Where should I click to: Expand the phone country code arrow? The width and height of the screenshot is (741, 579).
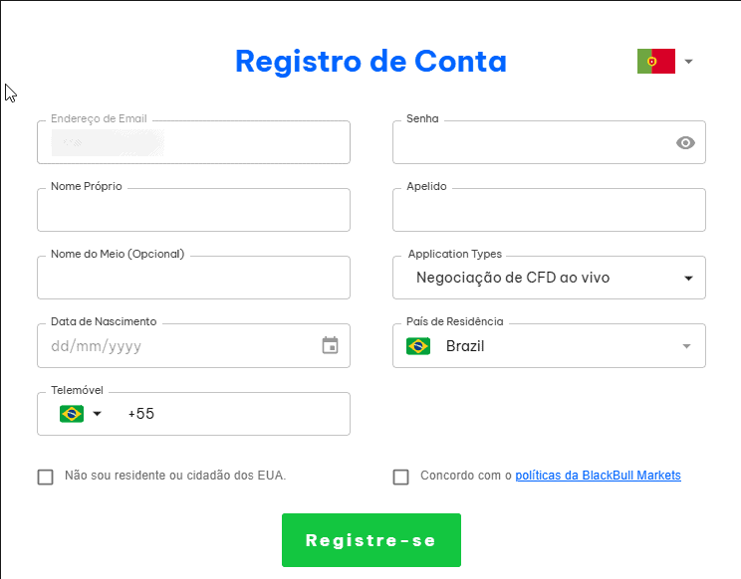pyautogui.click(x=98, y=414)
